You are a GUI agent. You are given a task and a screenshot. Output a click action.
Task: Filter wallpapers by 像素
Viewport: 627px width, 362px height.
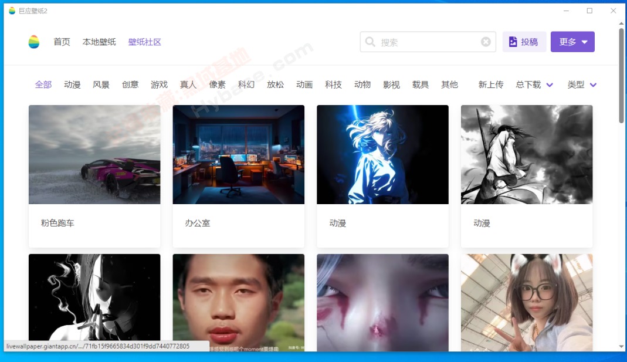218,85
